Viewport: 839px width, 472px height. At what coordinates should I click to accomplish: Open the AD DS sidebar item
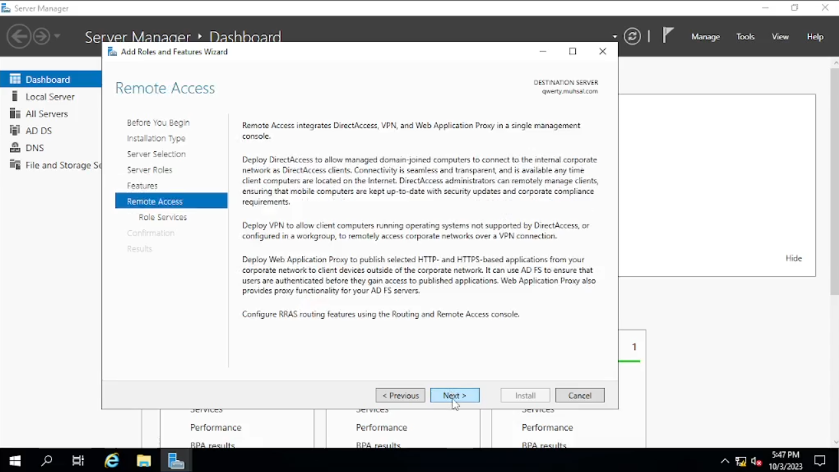(x=38, y=131)
